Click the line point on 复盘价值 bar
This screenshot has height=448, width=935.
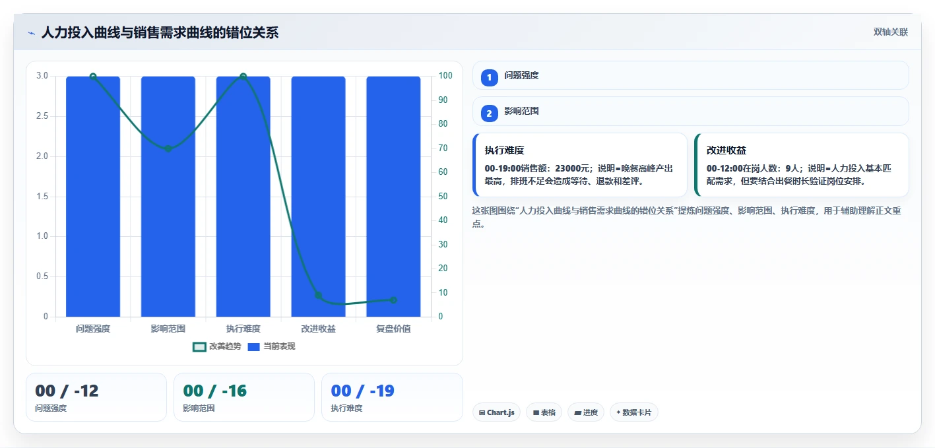coord(393,300)
